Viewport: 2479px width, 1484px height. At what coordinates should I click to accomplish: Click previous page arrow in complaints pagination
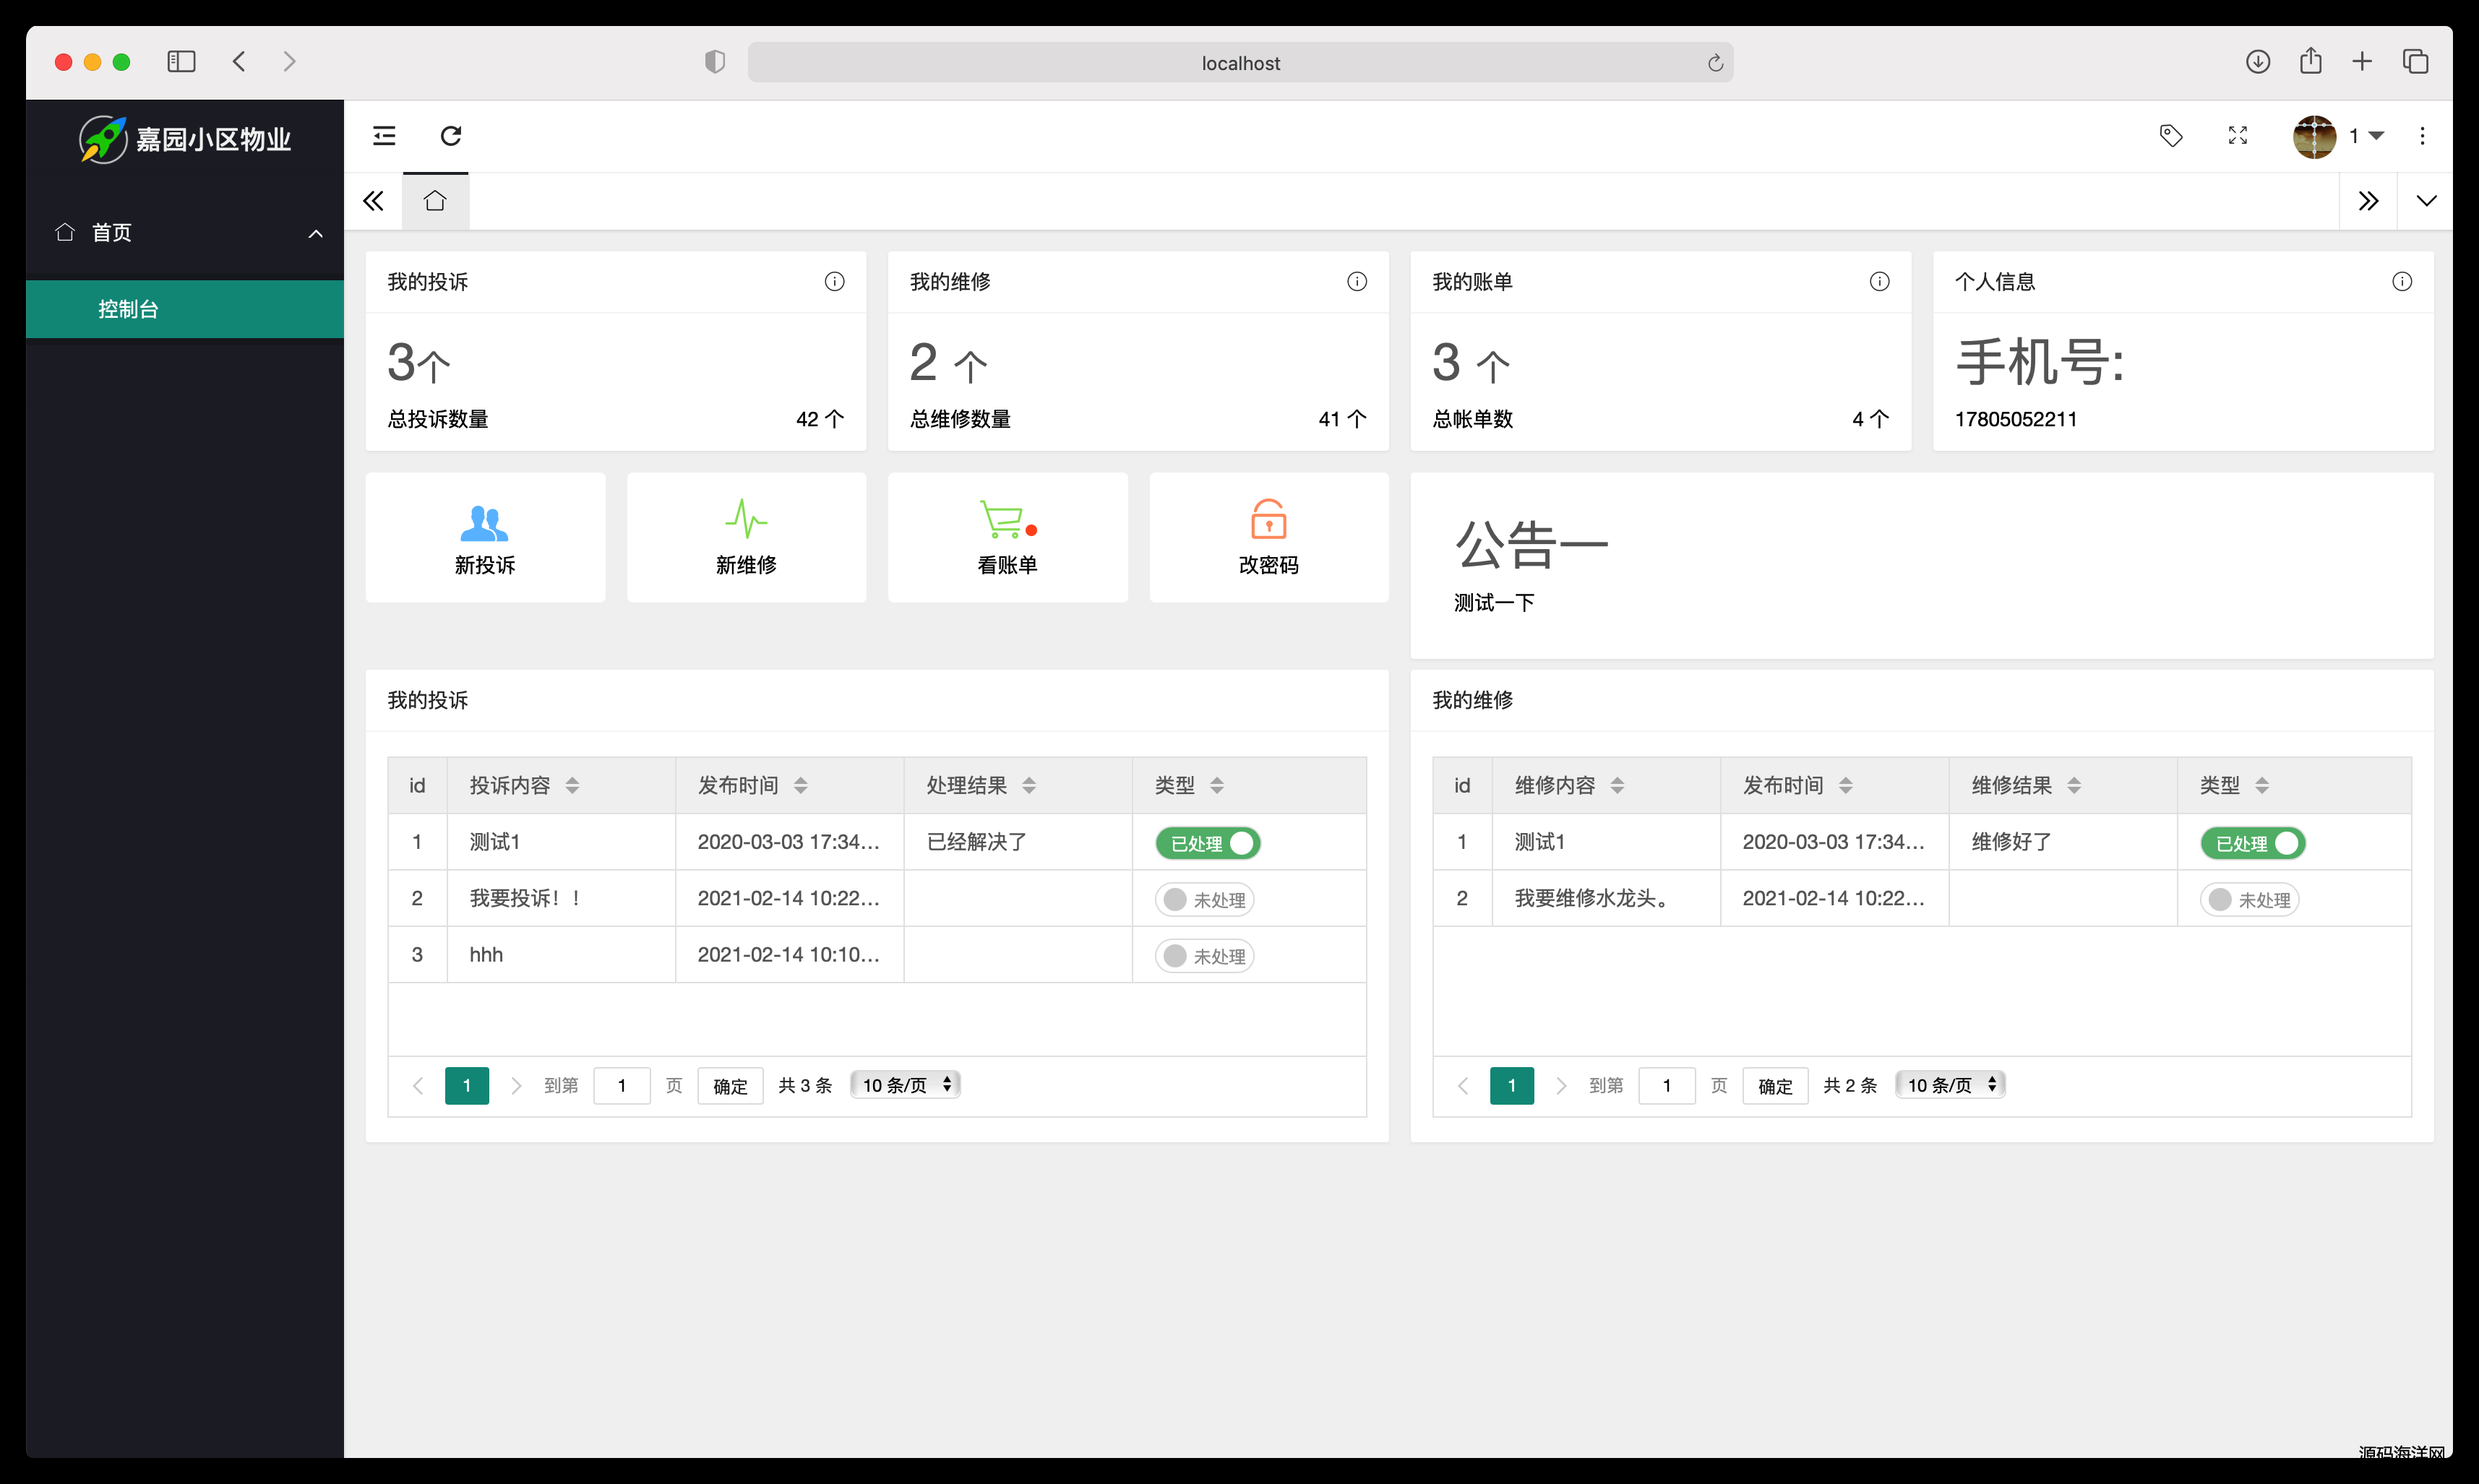418,1086
